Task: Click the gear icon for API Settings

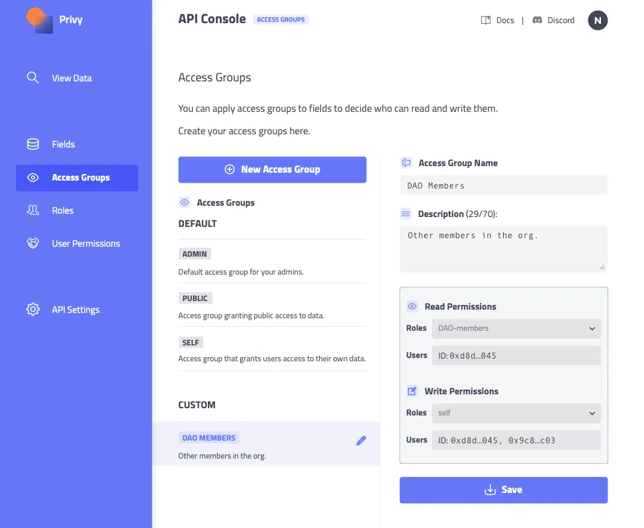Action: click(x=32, y=310)
